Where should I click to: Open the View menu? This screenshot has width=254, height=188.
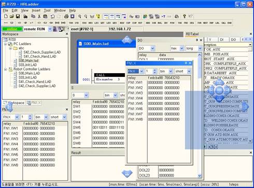click(x=25, y=10)
